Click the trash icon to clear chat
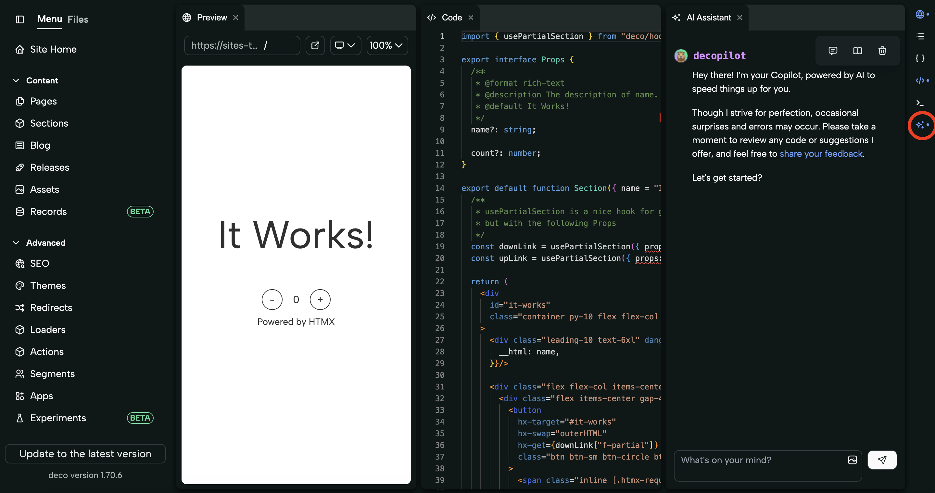Viewport: 935px width, 493px height. pos(882,51)
